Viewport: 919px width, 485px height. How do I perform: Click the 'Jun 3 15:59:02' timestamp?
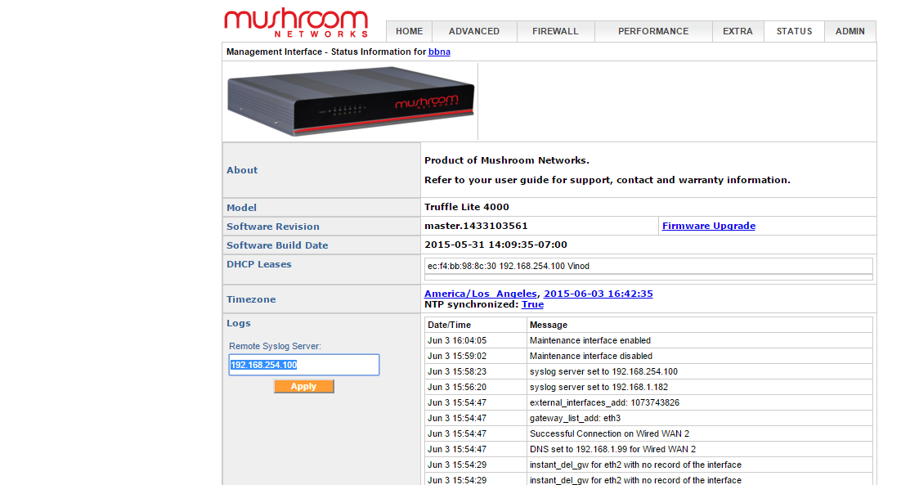[x=457, y=356]
